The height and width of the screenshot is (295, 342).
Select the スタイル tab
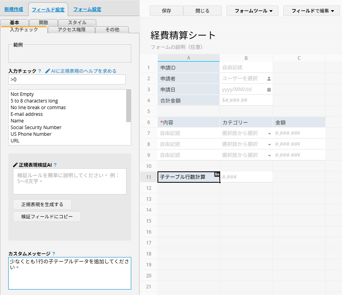(x=77, y=23)
